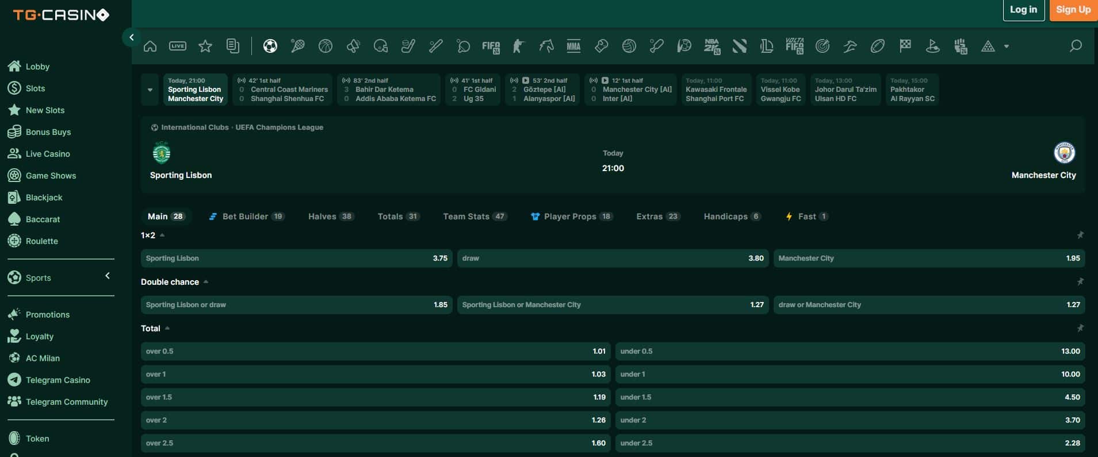Click the Log in button

pyautogui.click(x=1024, y=10)
